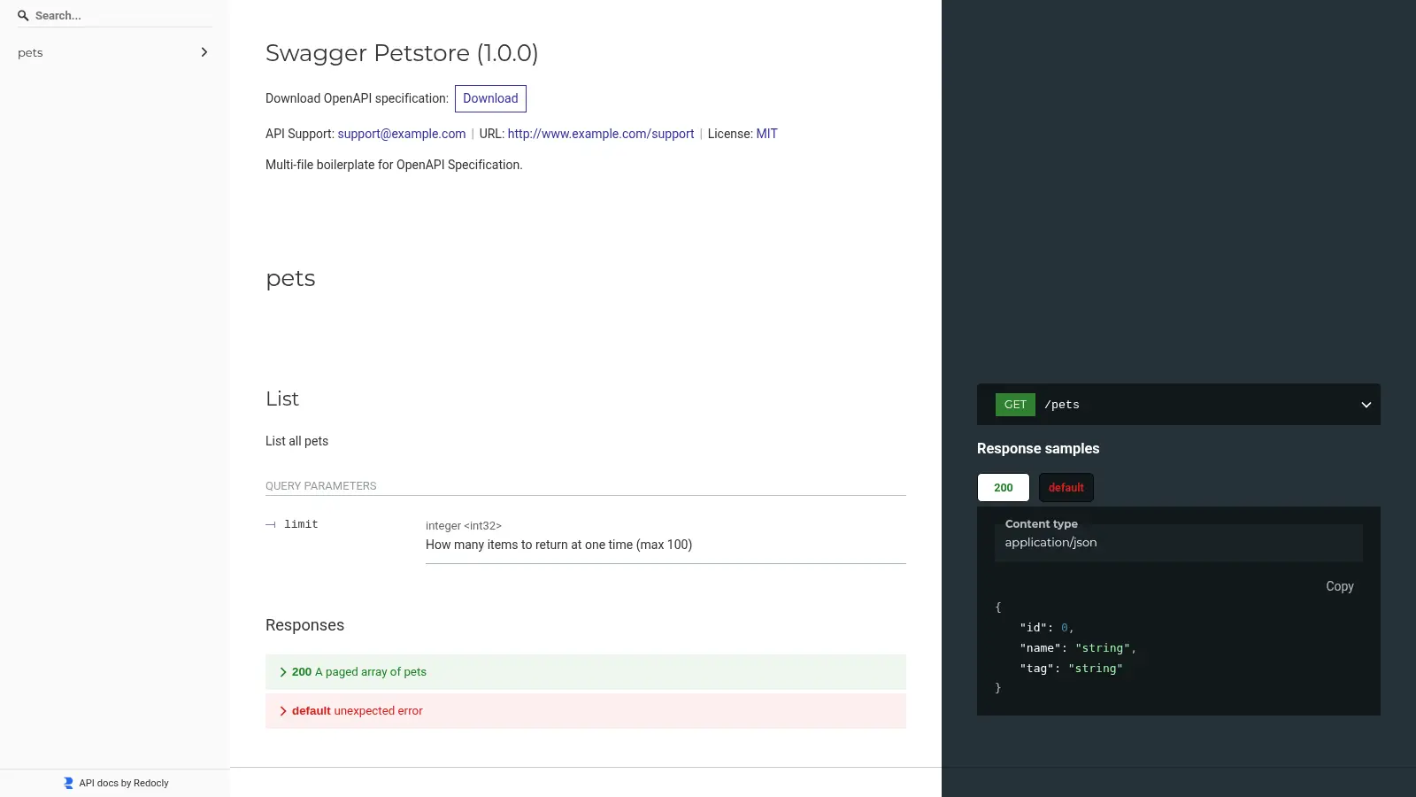
Task: Click the Responses heading
Action: tap(304, 625)
